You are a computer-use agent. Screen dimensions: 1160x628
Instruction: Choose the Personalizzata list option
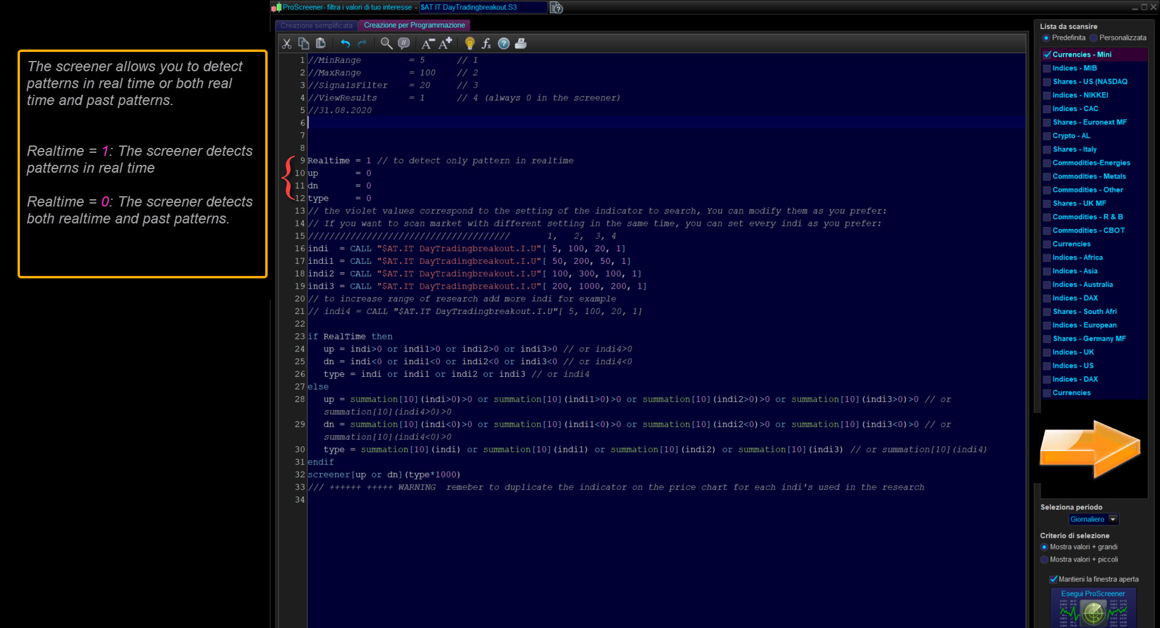click(x=1094, y=38)
